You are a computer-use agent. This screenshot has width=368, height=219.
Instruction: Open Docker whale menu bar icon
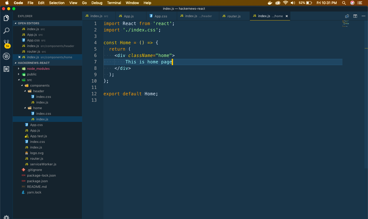(270, 3)
